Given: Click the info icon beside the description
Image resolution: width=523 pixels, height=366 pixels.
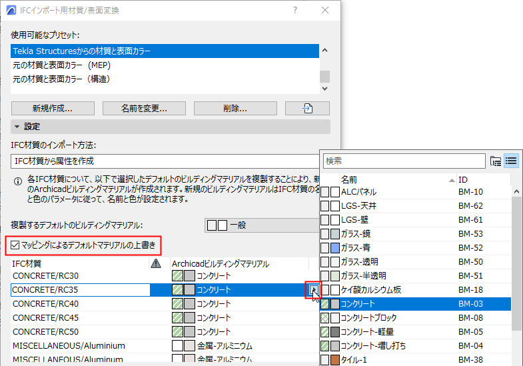Looking at the screenshot, I should pyautogui.click(x=18, y=181).
